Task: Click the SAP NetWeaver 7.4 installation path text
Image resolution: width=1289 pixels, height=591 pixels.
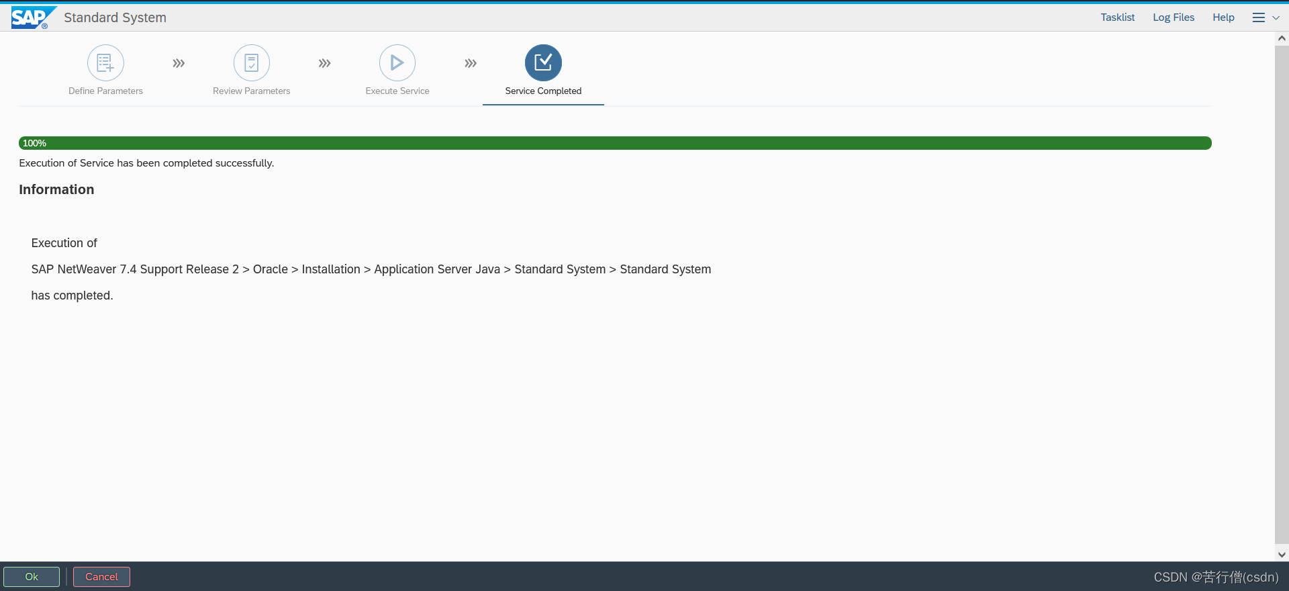Action: click(371, 269)
